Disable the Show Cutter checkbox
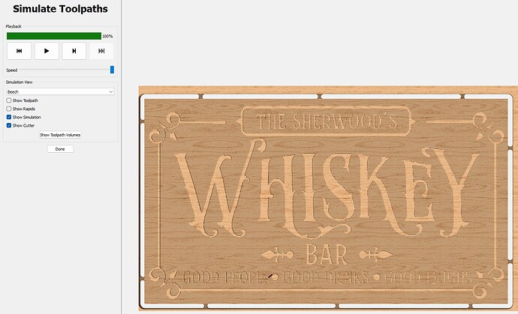 point(9,125)
